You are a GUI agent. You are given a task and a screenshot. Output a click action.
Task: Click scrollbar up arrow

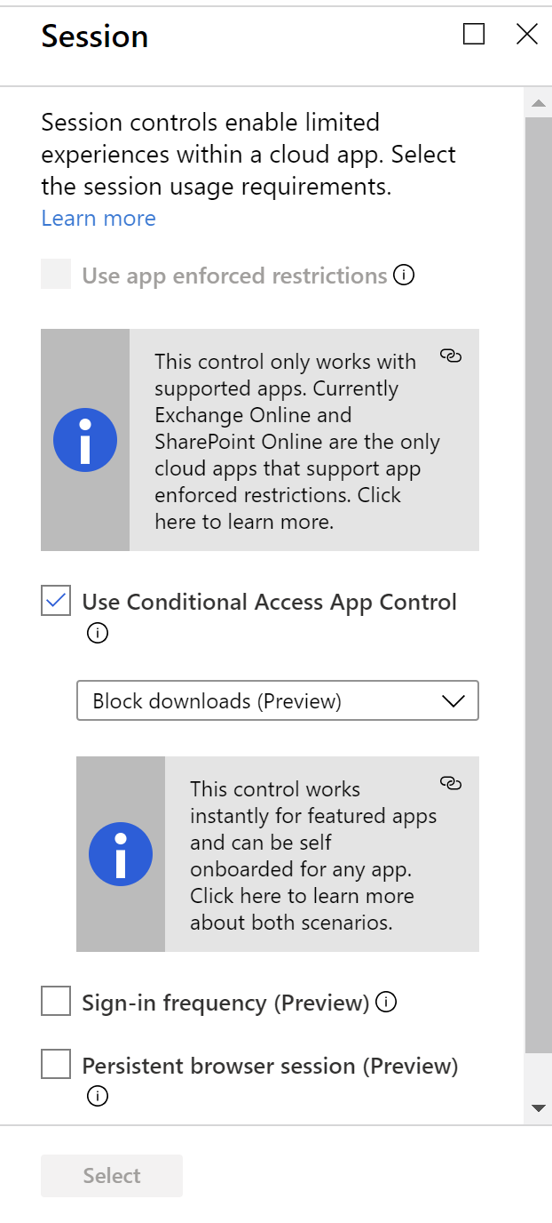pos(537,104)
